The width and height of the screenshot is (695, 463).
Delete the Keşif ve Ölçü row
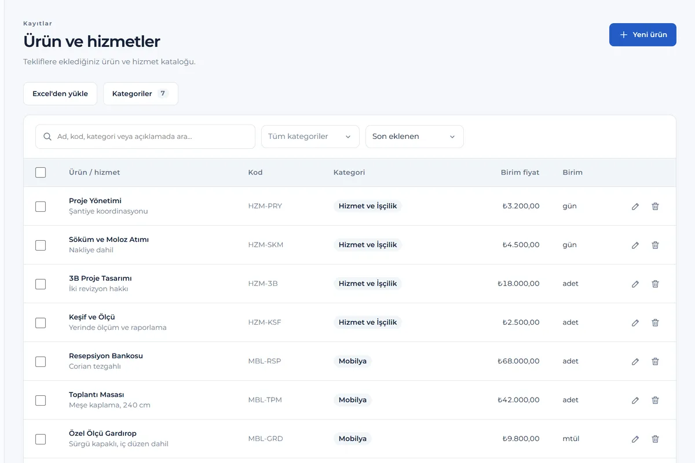pyautogui.click(x=655, y=322)
